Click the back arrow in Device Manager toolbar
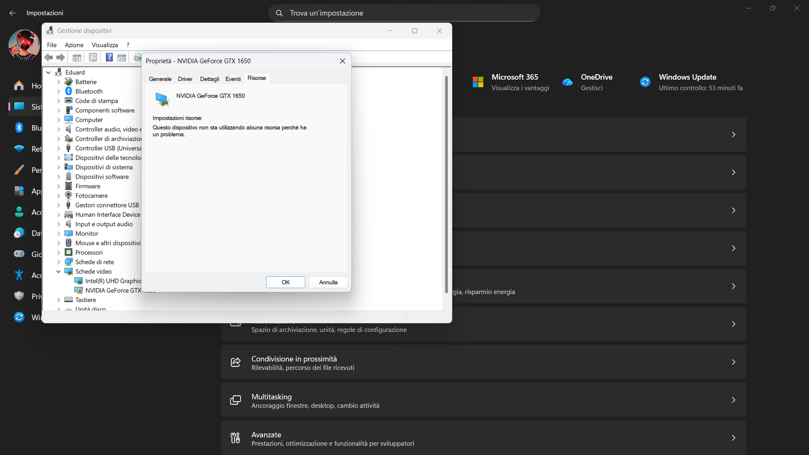Viewport: 809px width, 455px height. 49,57
